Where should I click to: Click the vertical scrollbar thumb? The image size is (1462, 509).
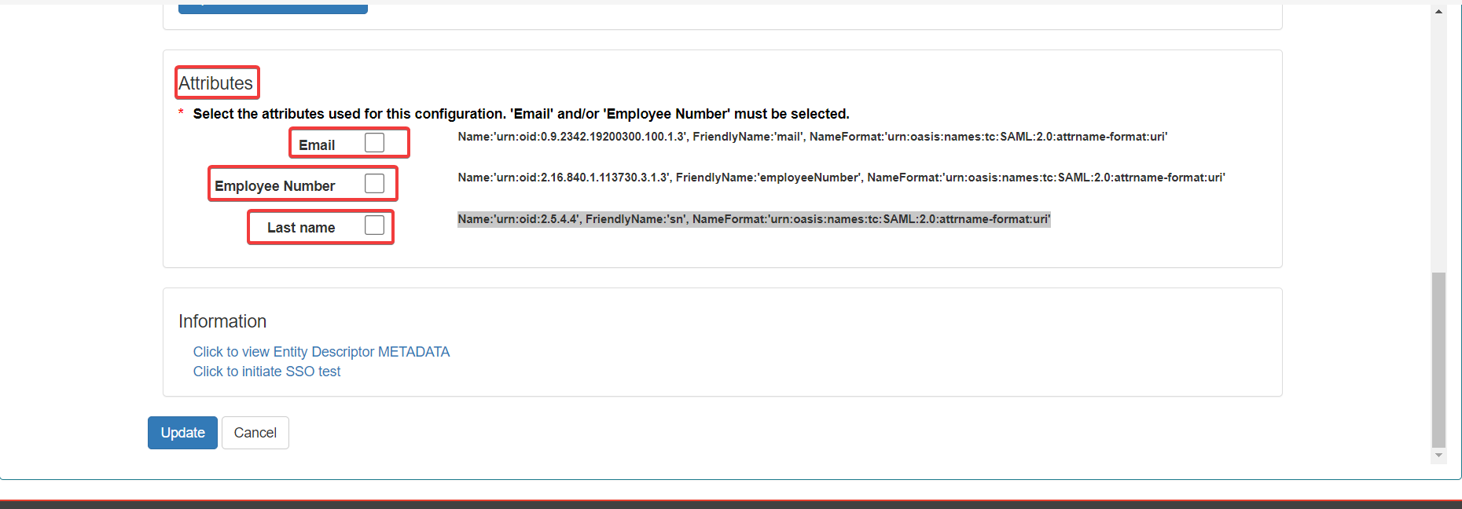1438,359
